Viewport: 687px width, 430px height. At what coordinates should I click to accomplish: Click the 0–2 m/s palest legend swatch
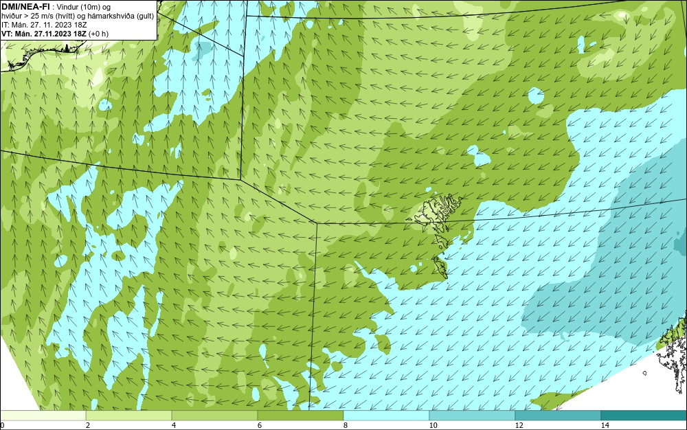[43, 416]
